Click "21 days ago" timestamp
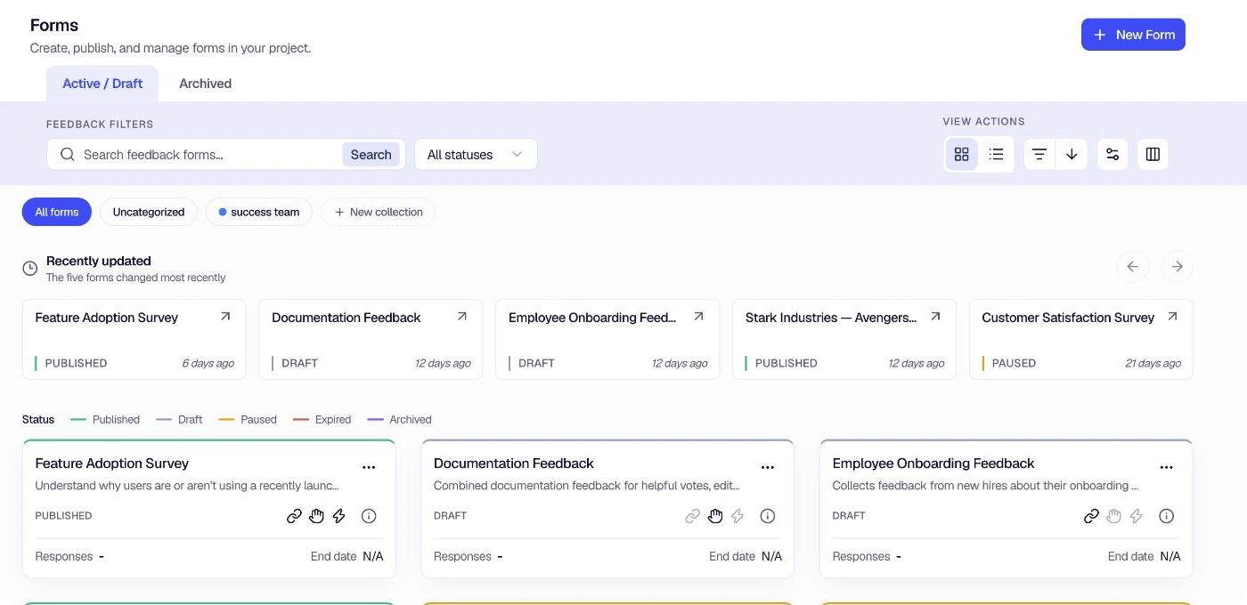Image resolution: width=1247 pixels, height=605 pixels. click(1153, 363)
